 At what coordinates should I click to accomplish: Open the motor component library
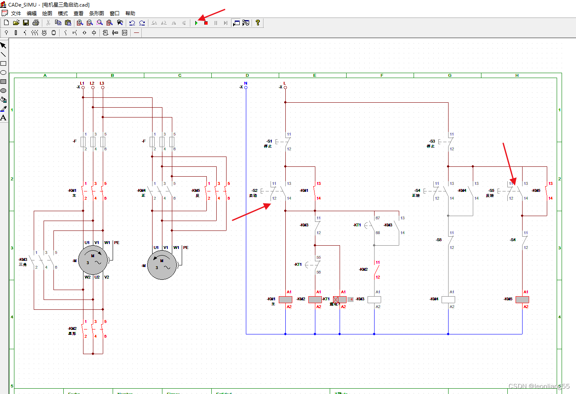44,33
